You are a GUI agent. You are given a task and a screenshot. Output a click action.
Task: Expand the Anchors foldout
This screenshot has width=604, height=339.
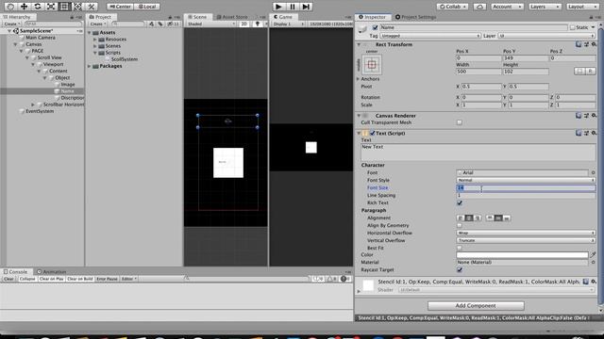(x=358, y=79)
